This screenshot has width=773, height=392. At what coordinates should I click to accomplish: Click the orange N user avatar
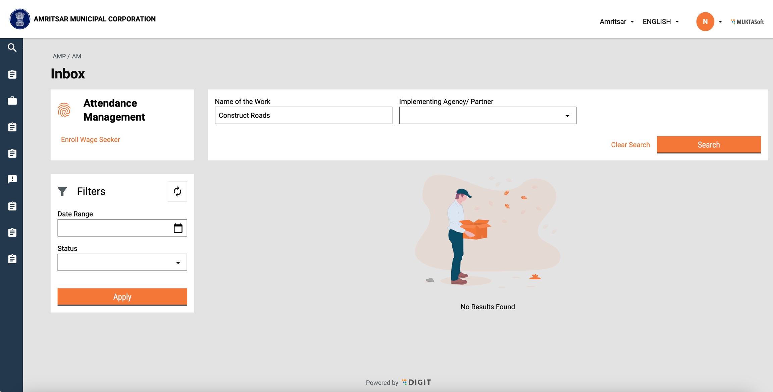pyautogui.click(x=705, y=22)
